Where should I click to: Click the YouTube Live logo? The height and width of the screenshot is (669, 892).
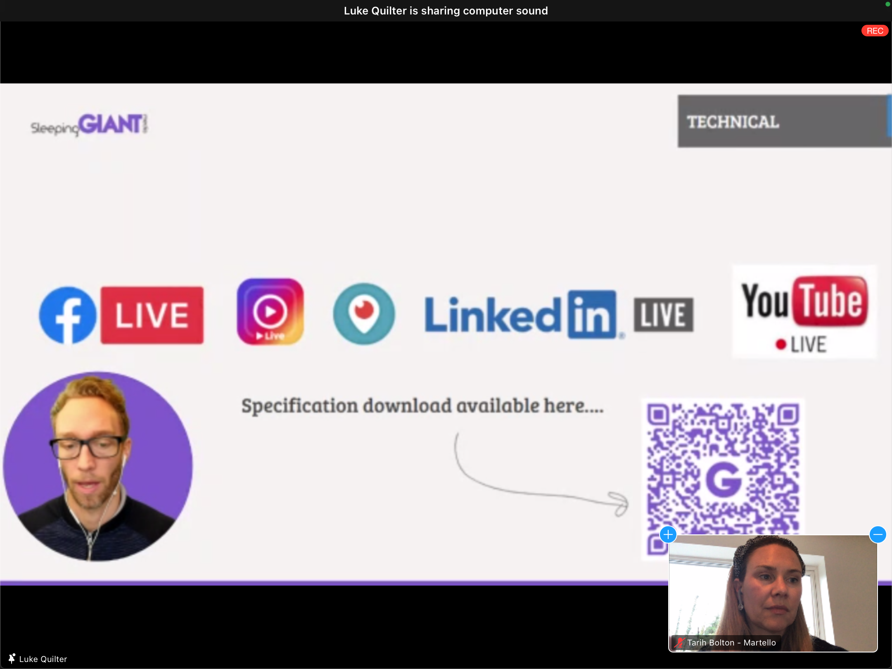tap(804, 312)
